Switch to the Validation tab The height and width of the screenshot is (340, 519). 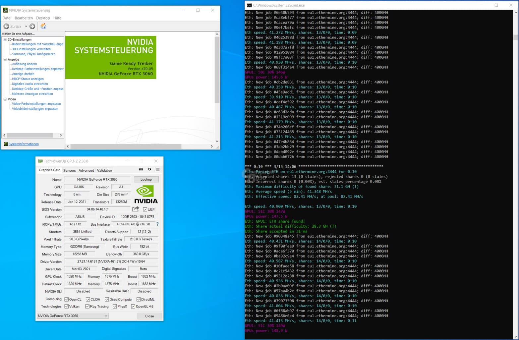104,170
